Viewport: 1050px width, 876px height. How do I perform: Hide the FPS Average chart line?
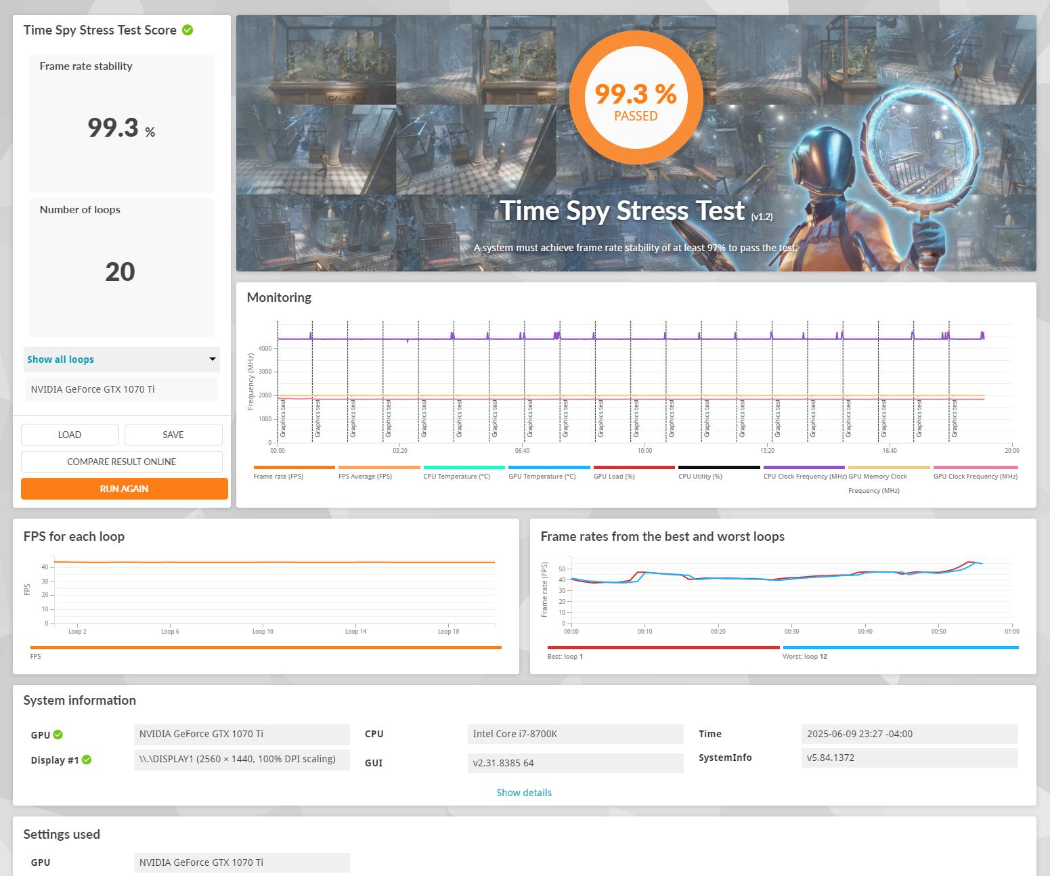click(379, 468)
